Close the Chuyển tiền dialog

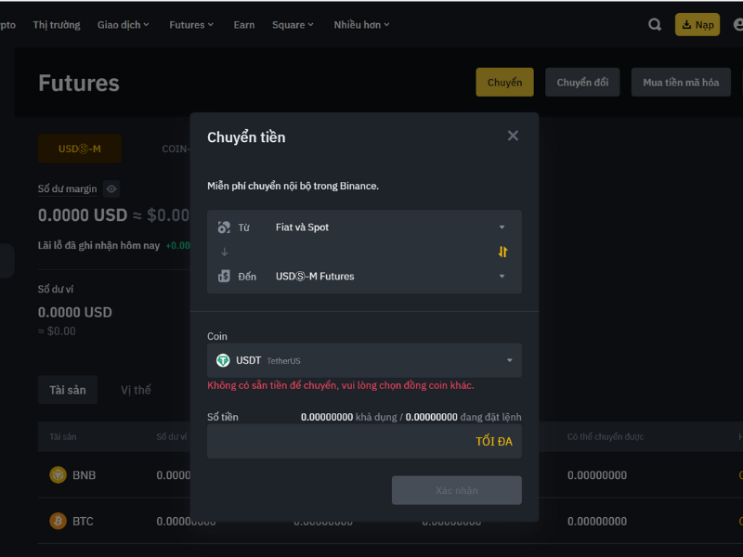[513, 136]
